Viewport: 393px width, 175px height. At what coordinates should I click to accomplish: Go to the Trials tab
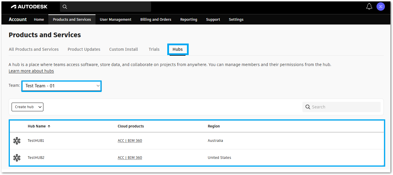[154, 49]
